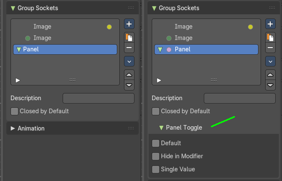
Task: Click drag grip on left Group Sockets header
Action: coord(131,8)
